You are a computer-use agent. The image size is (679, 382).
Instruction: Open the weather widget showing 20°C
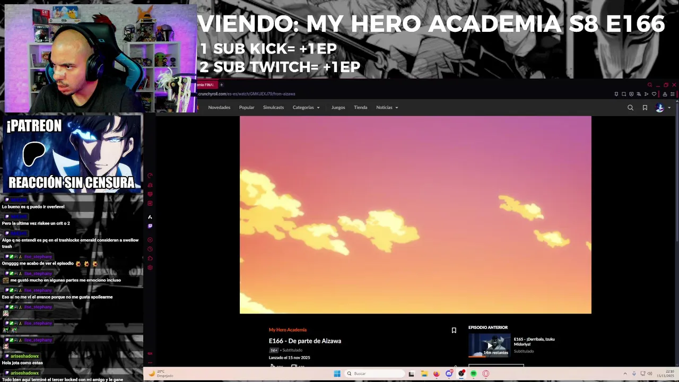[162, 374]
